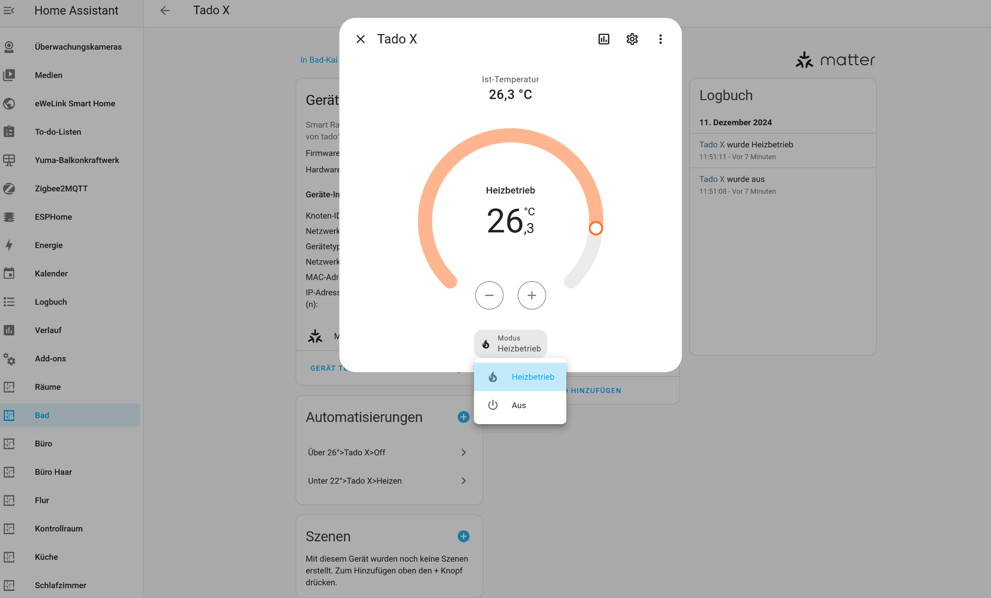The width and height of the screenshot is (991, 598).
Task: Open automation Über 26°>Tado X>Off
Action: (x=387, y=453)
